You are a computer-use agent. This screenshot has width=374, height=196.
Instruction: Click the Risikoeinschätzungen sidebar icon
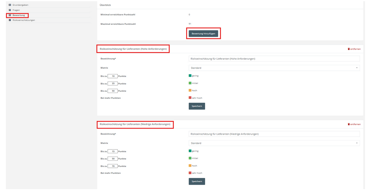(10, 20)
